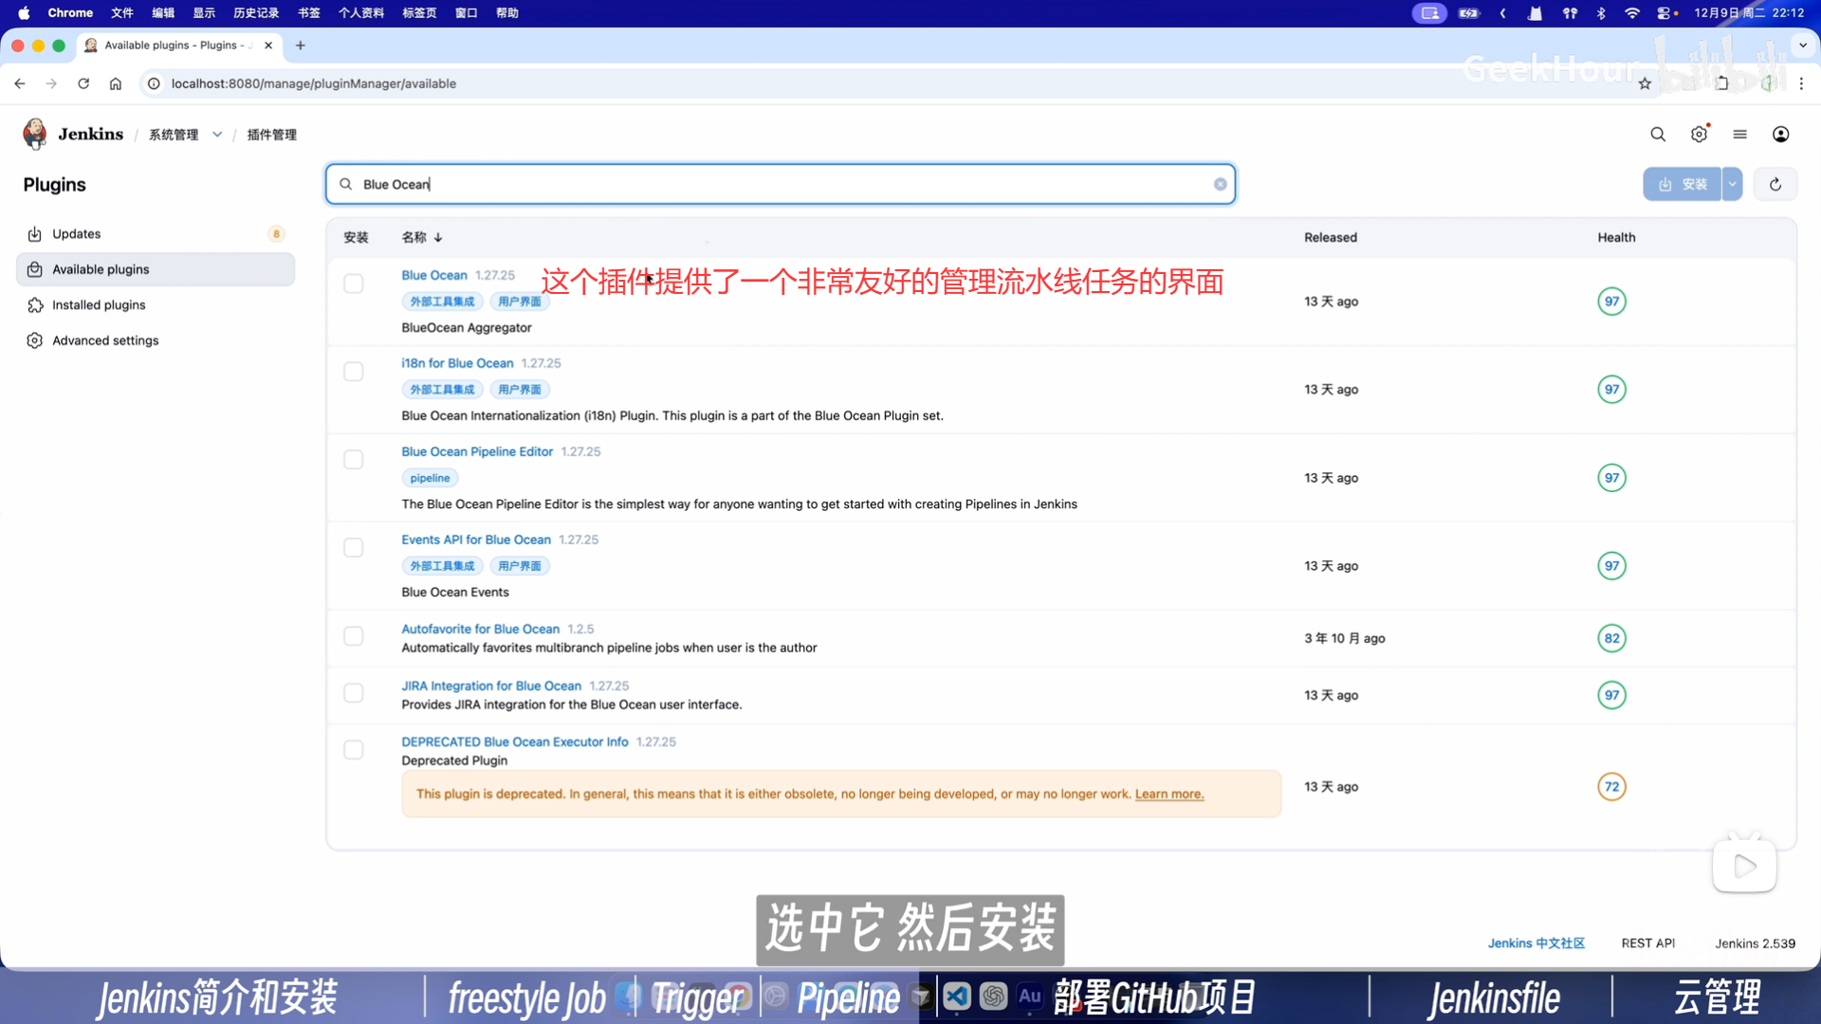
Task: Expand the 系统管理 breadcrumb chevron
Action: click(217, 135)
